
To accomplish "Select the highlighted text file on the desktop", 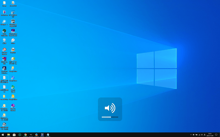I will (x=4, y=79).
